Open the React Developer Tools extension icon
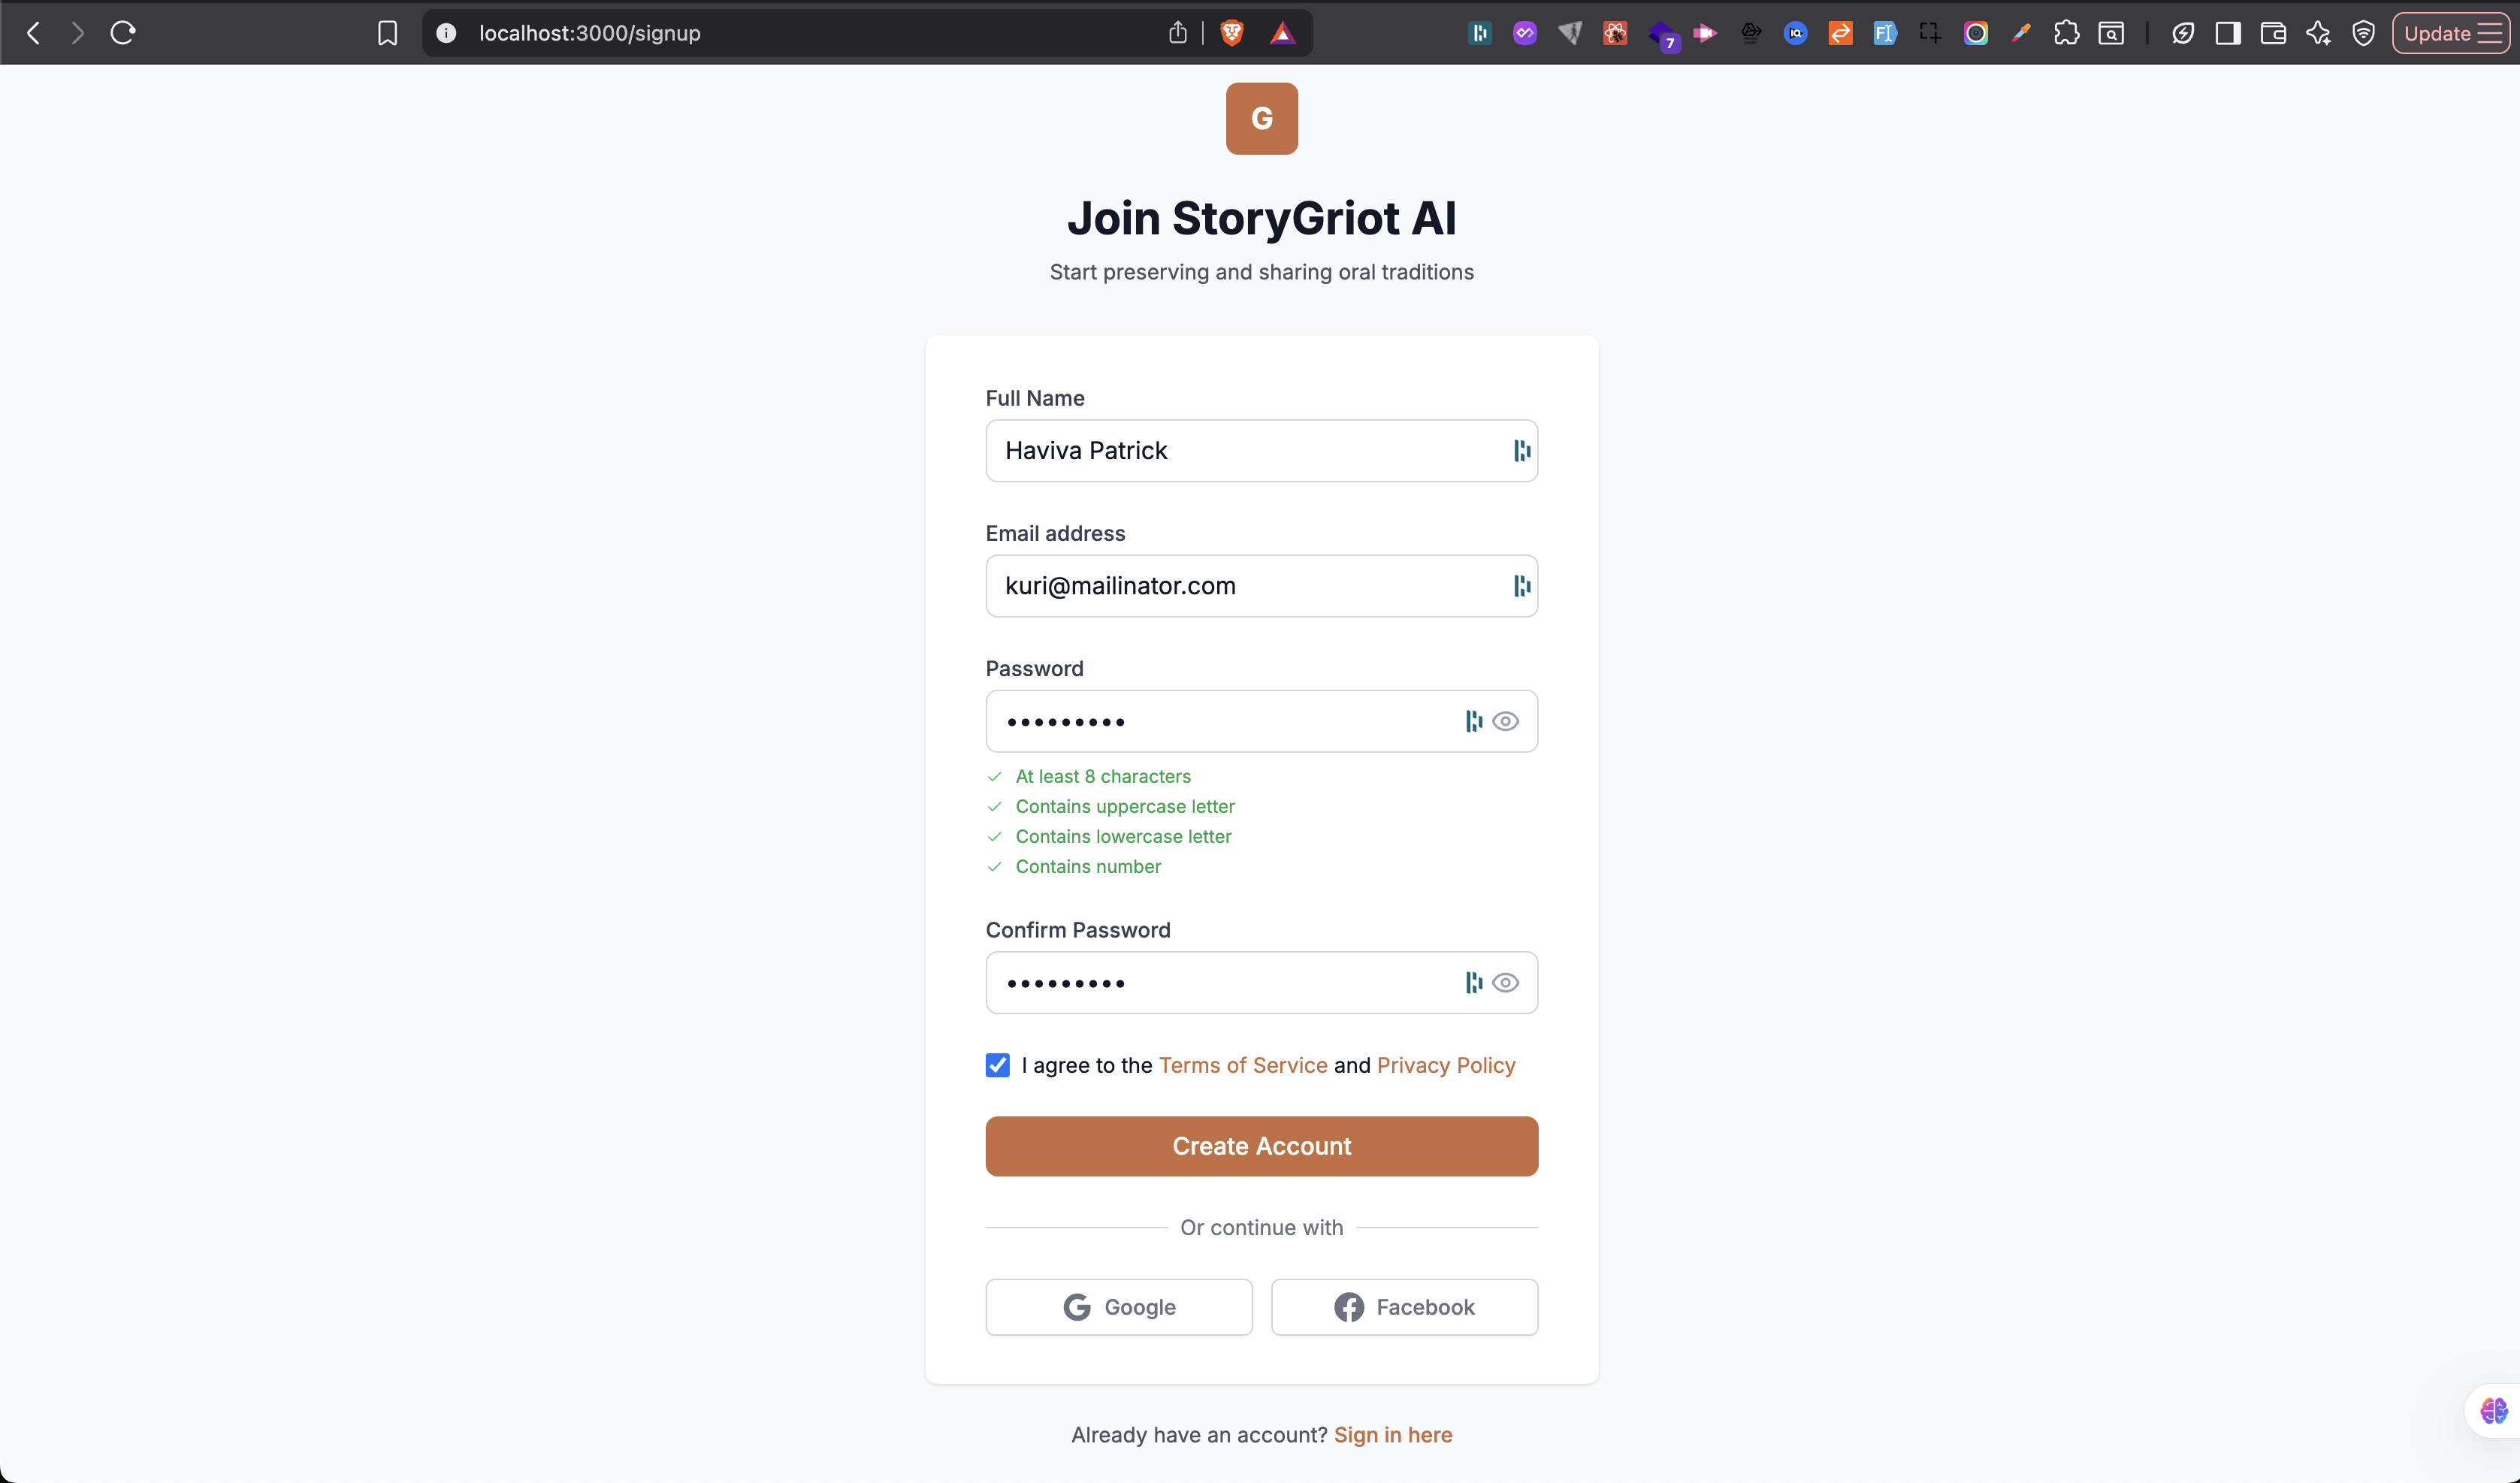The image size is (2520, 1483). point(1615,33)
